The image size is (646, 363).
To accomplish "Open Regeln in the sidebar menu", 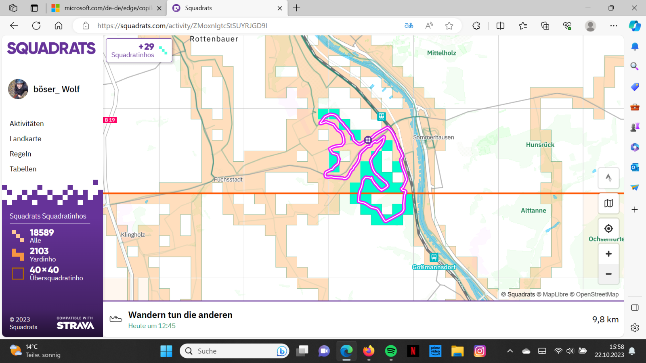I will [21, 154].
